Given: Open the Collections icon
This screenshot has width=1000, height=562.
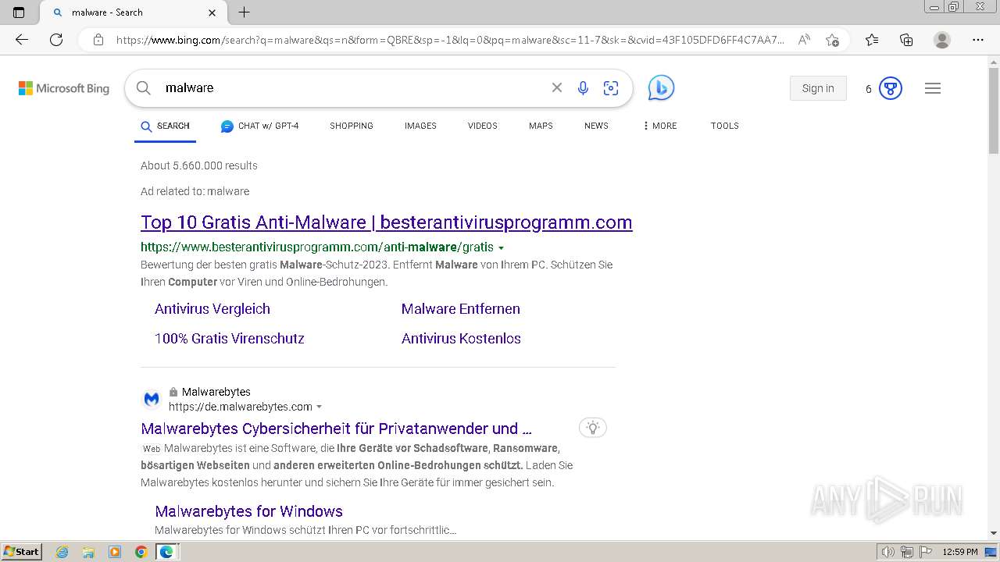Looking at the screenshot, I should 906,40.
